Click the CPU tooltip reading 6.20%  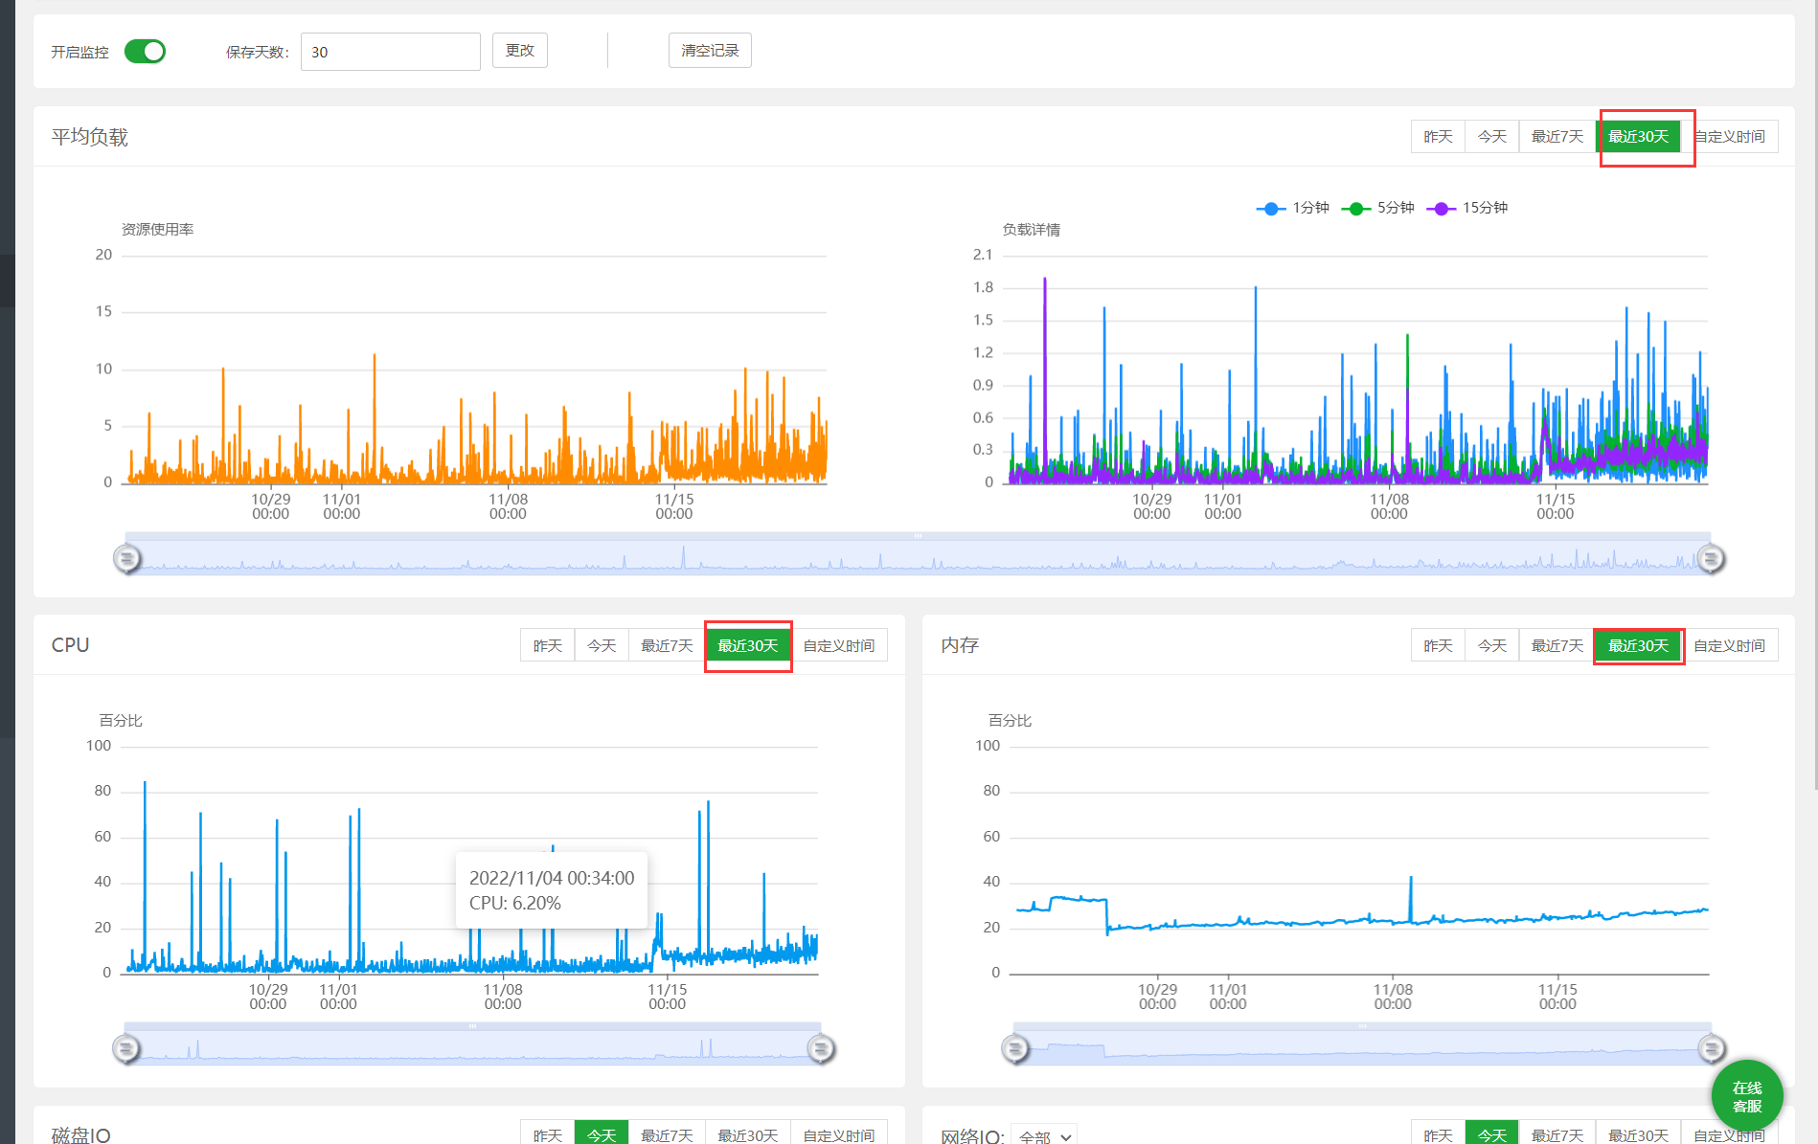552,890
